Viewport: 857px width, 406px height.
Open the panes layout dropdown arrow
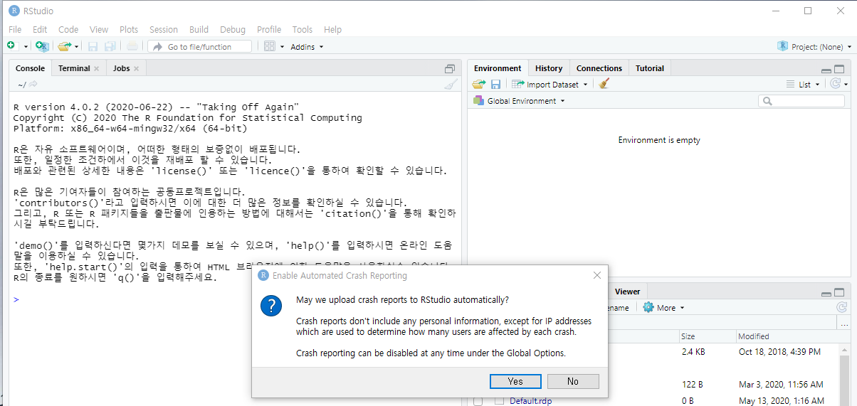282,47
